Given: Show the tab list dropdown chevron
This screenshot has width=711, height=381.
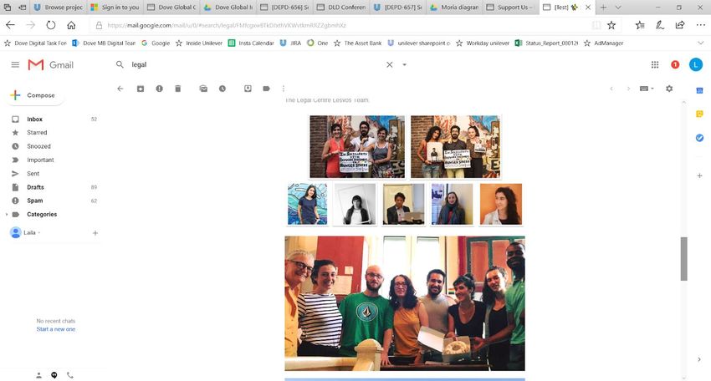Looking at the screenshot, I should (618, 8).
